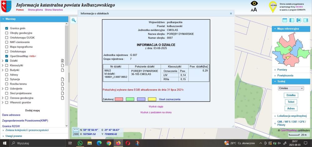Open Opera browser from the taskbar
Image resolution: width=312 pixels, height=147 pixels.
(x=128, y=143)
